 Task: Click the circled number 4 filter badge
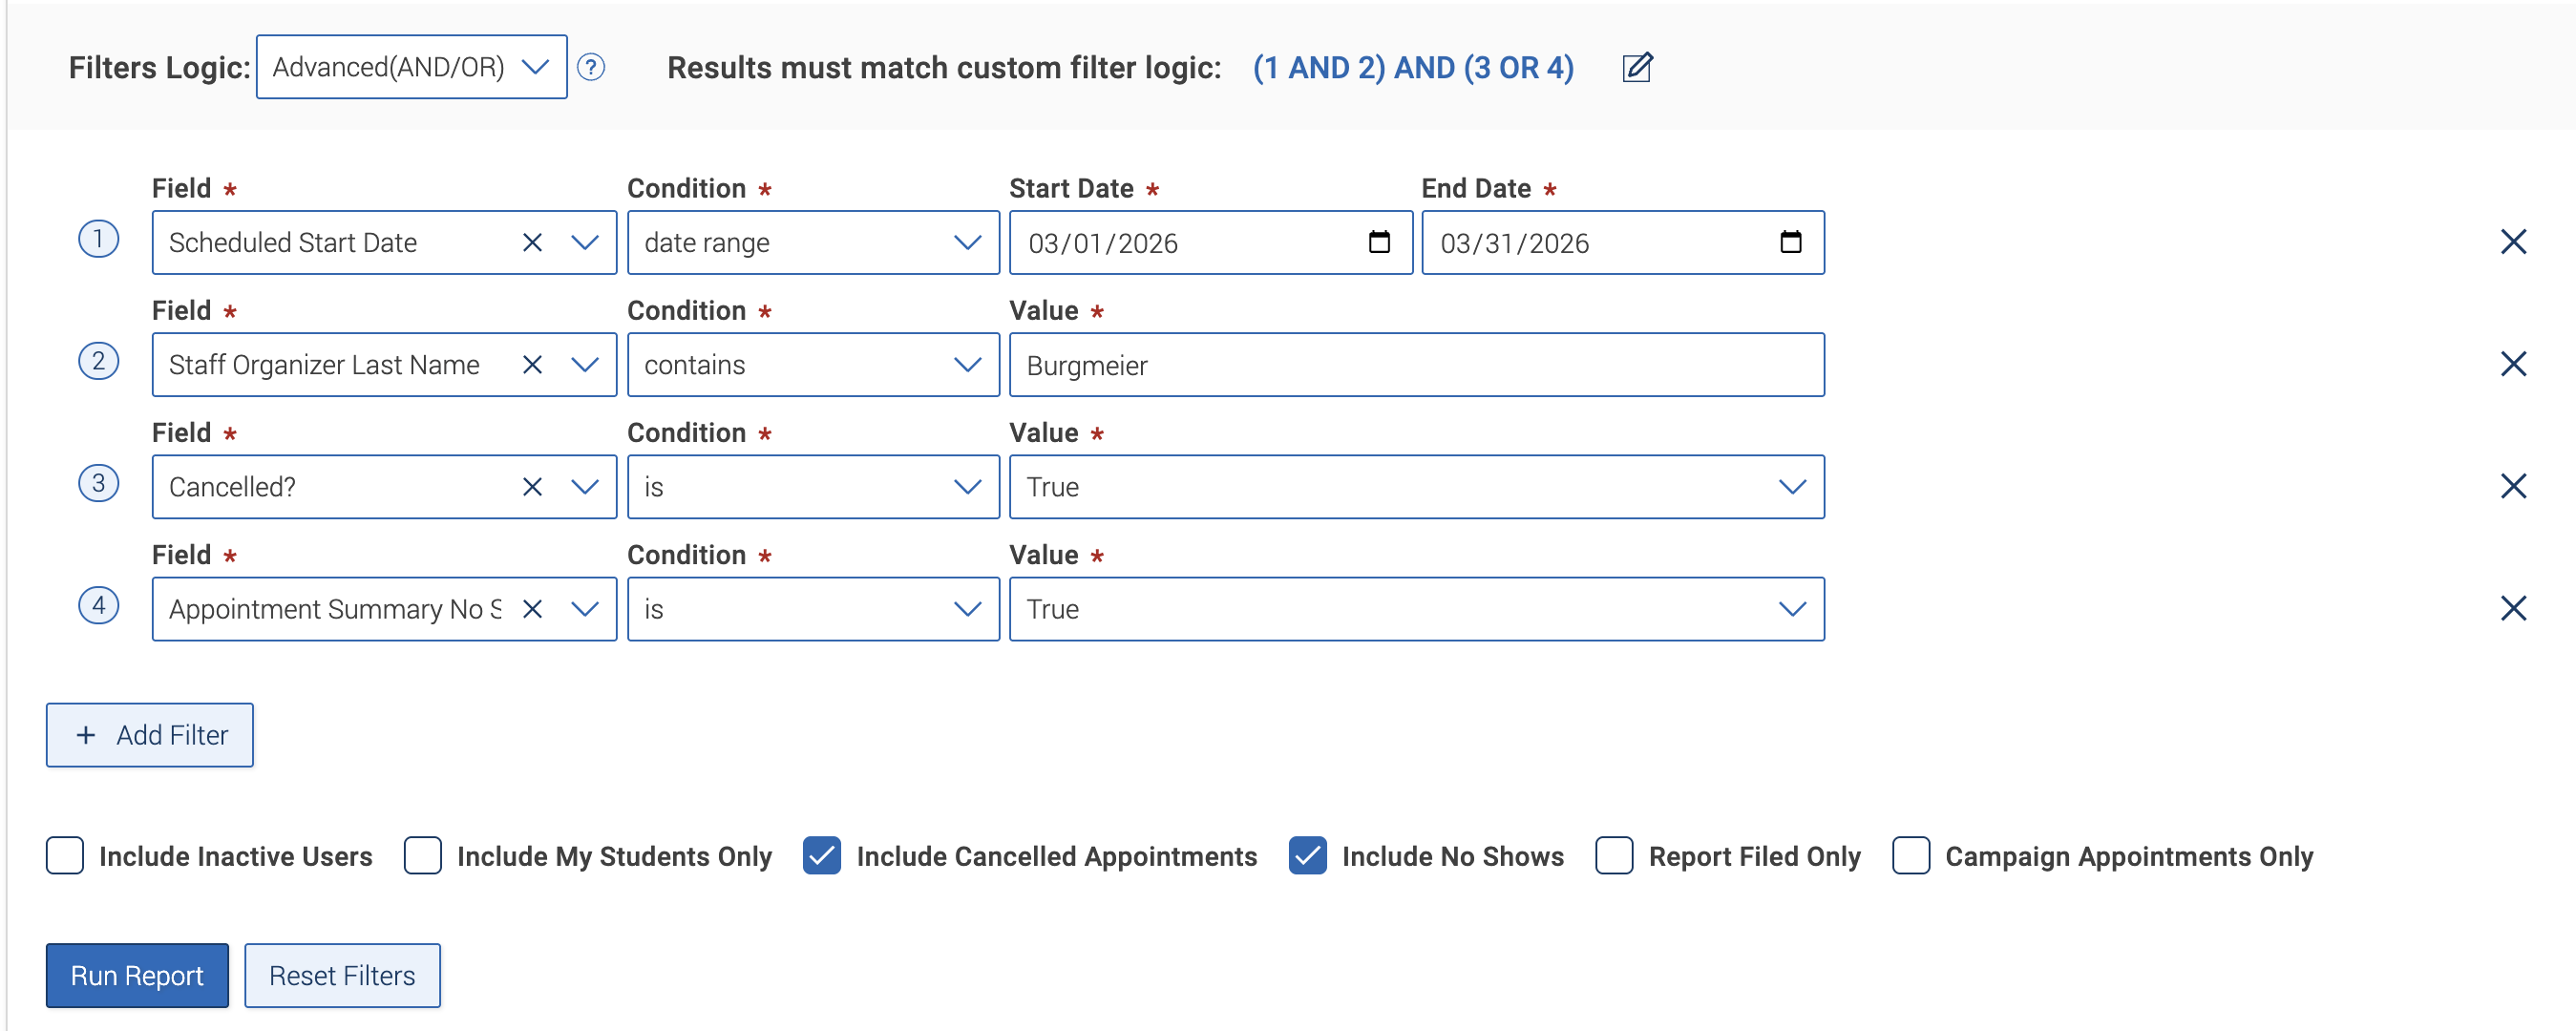[98, 605]
